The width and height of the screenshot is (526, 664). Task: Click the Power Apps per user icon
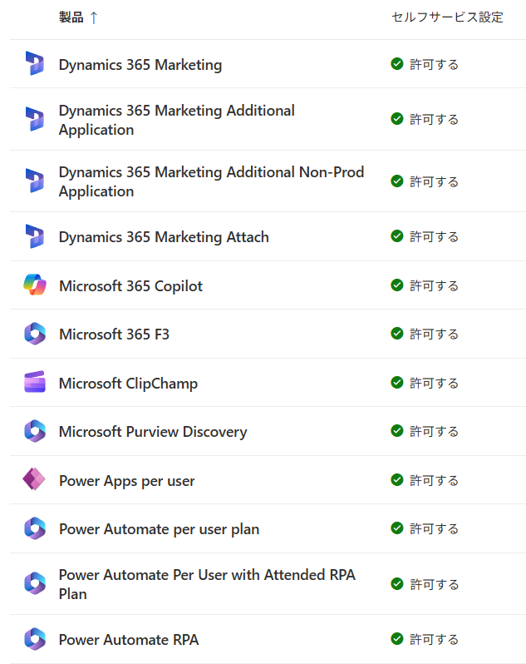click(34, 479)
